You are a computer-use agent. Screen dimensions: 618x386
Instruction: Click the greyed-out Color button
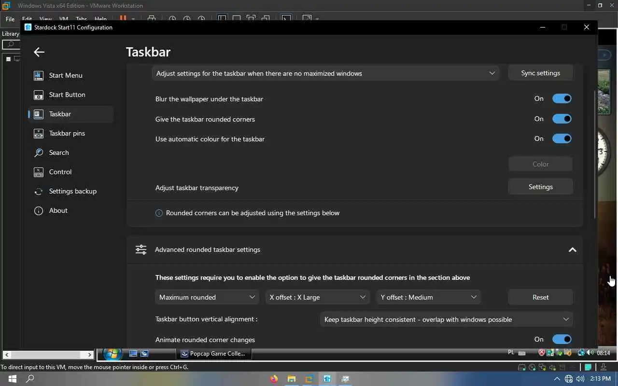pyautogui.click(x=541, y=164)
